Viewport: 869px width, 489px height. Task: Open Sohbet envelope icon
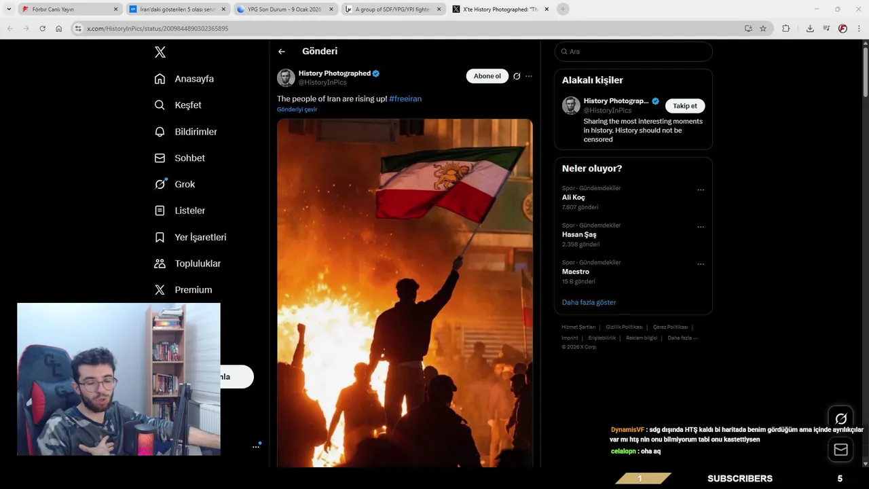pos(160,158)
